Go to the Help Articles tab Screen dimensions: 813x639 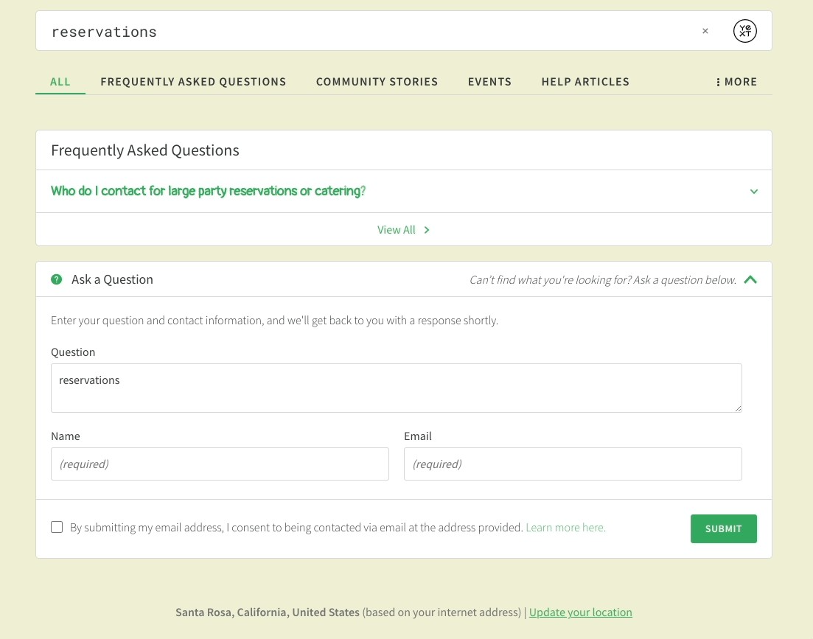click(x=585, y=82)
